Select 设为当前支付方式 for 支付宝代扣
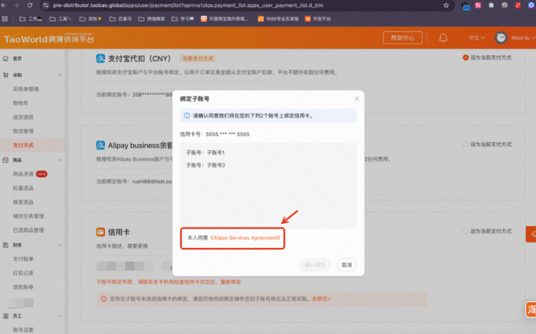 (x=465, y=58)
